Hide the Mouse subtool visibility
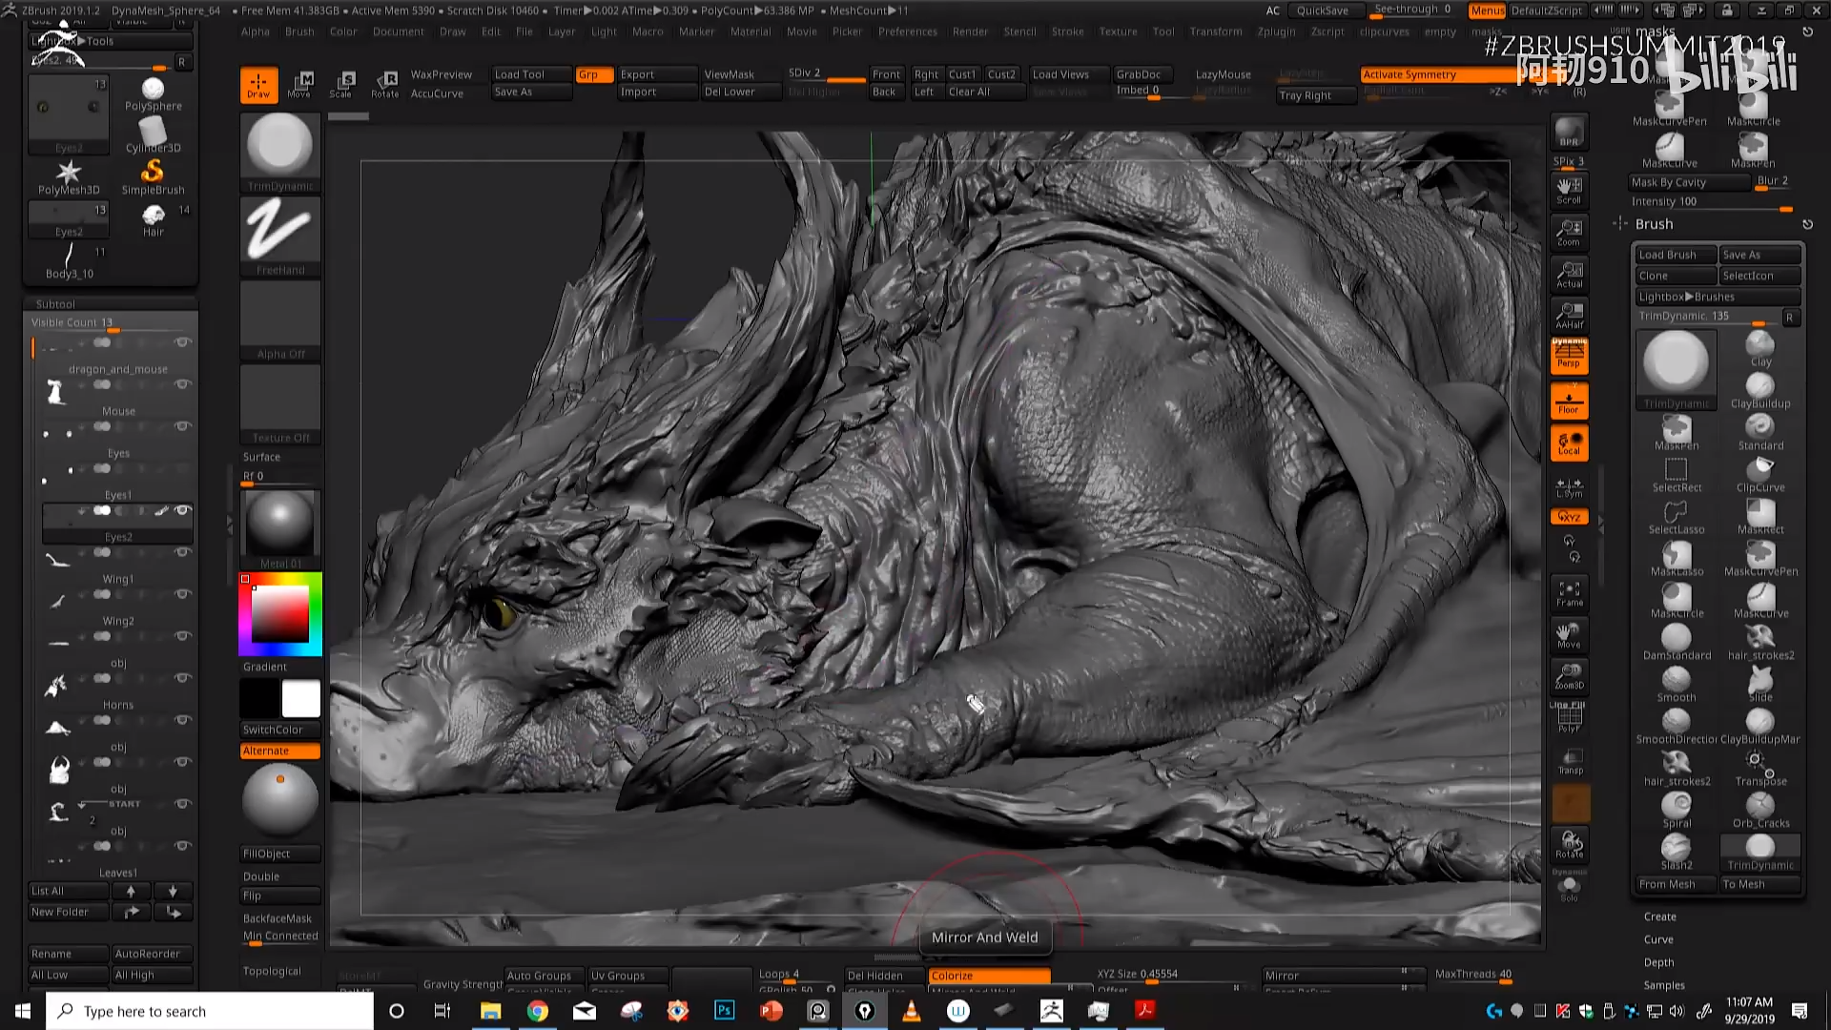 tap(183, 384)
